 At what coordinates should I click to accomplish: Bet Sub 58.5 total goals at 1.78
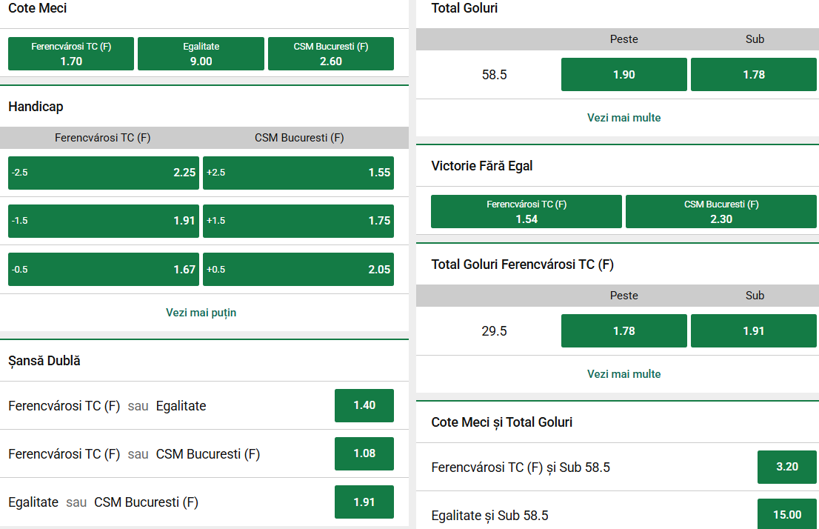pos(754,75)
